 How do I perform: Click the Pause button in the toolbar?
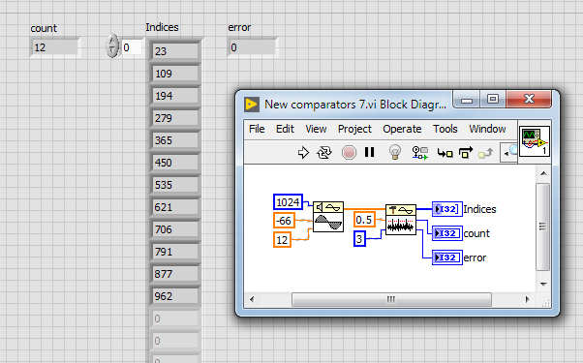pos(370,152)
